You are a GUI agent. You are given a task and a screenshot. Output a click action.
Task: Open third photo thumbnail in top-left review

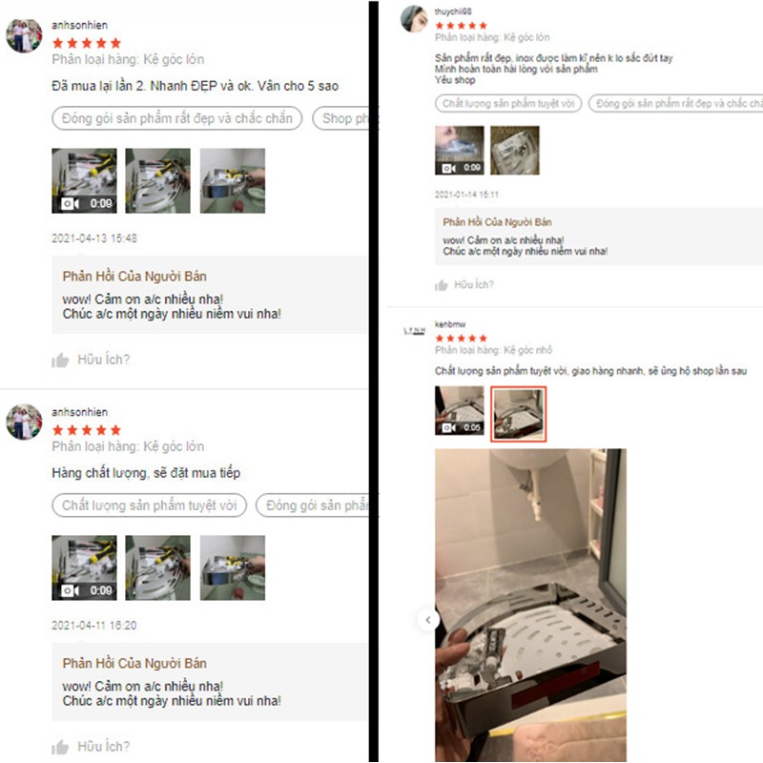[233, 180]
